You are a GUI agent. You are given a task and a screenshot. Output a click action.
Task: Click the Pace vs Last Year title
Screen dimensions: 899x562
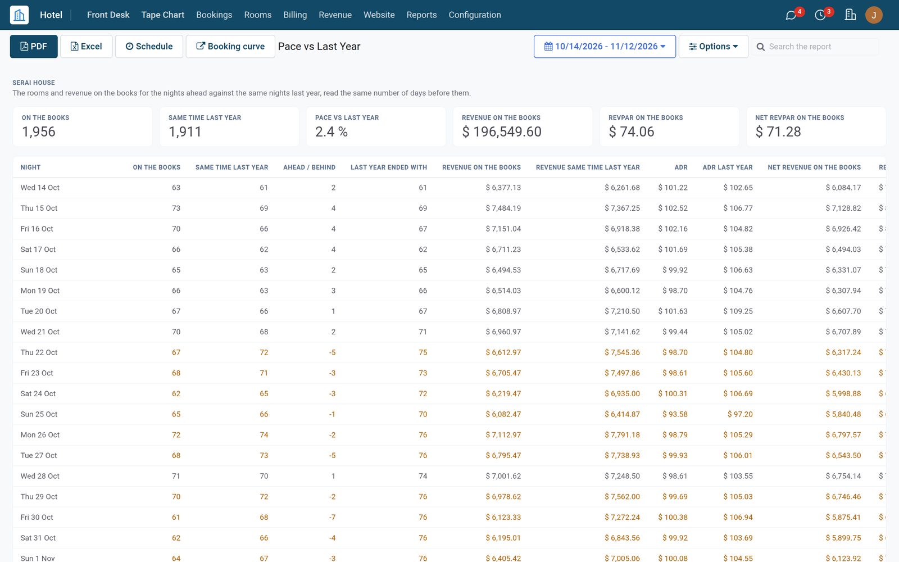point(319,47)
